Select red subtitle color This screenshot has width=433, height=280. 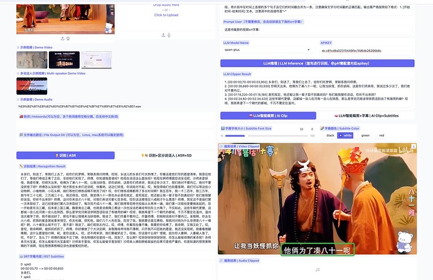point(380,135)
